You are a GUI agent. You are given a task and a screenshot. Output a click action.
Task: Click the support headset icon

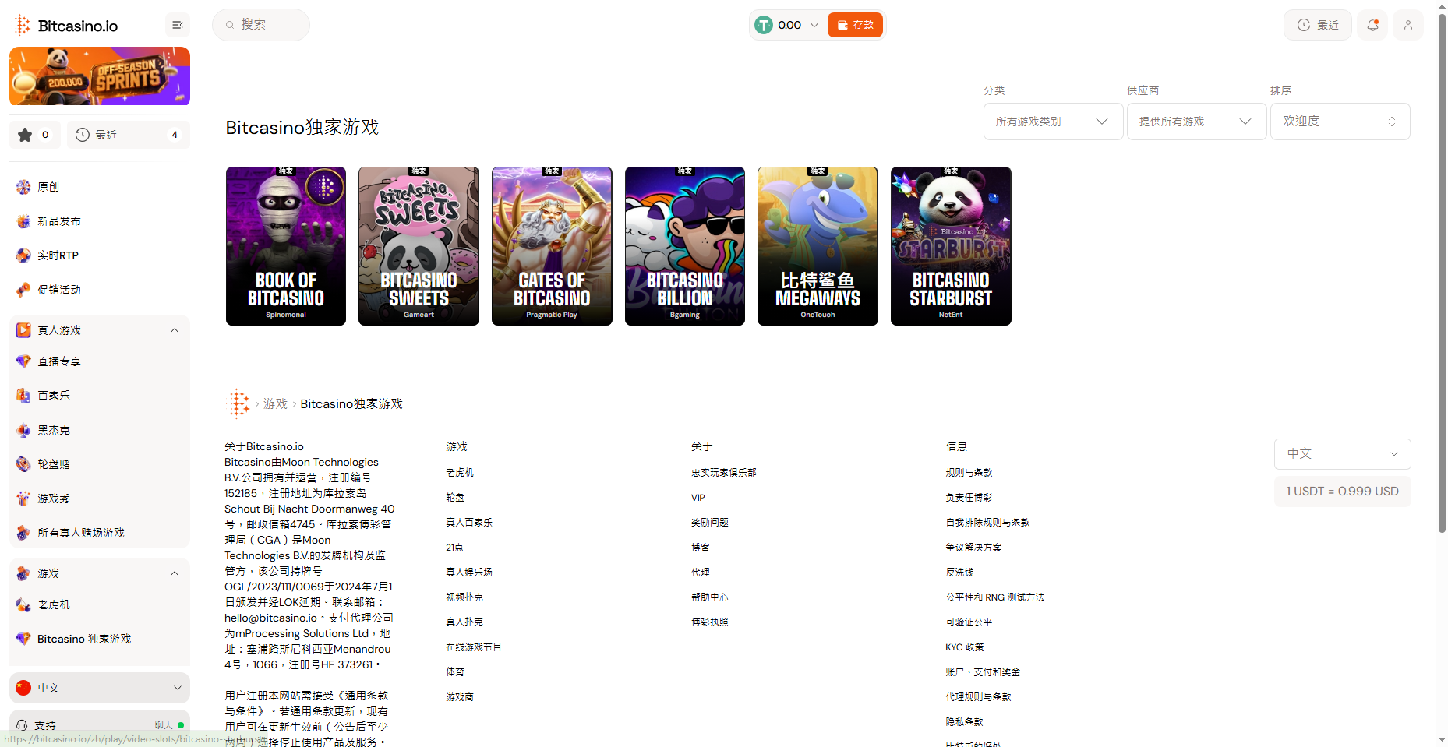22,725
